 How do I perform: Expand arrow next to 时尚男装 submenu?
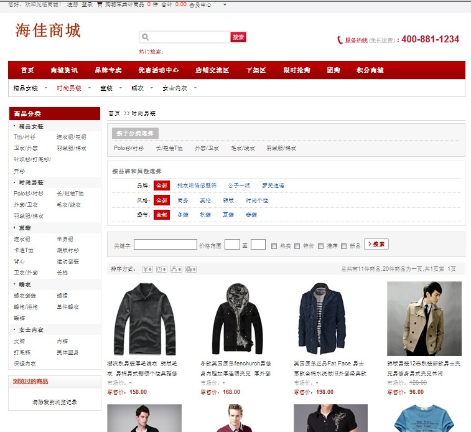click(x=89, y=88)
